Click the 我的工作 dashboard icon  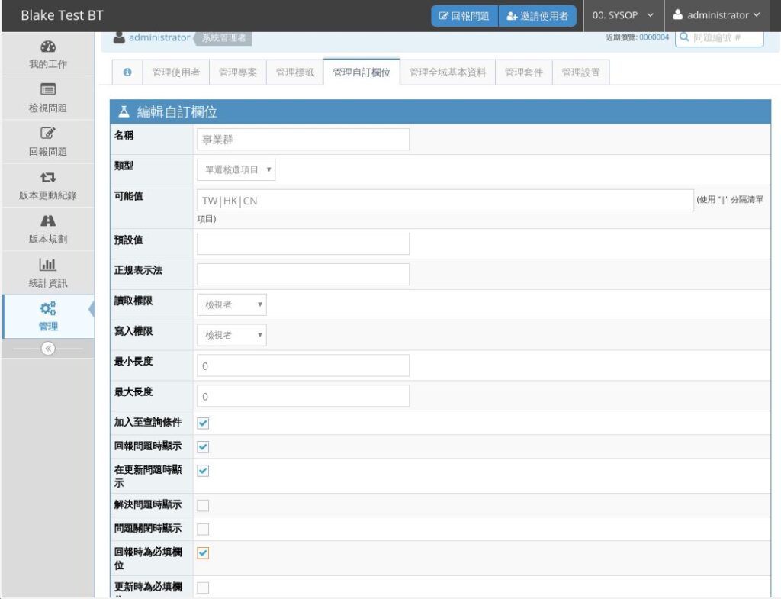[x=47, y=46]
